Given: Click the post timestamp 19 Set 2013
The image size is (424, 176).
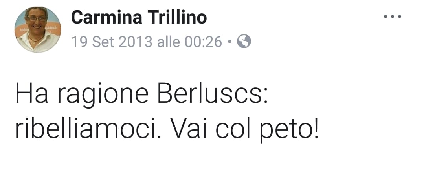Looking at the screenshot, I should point(112,42).
